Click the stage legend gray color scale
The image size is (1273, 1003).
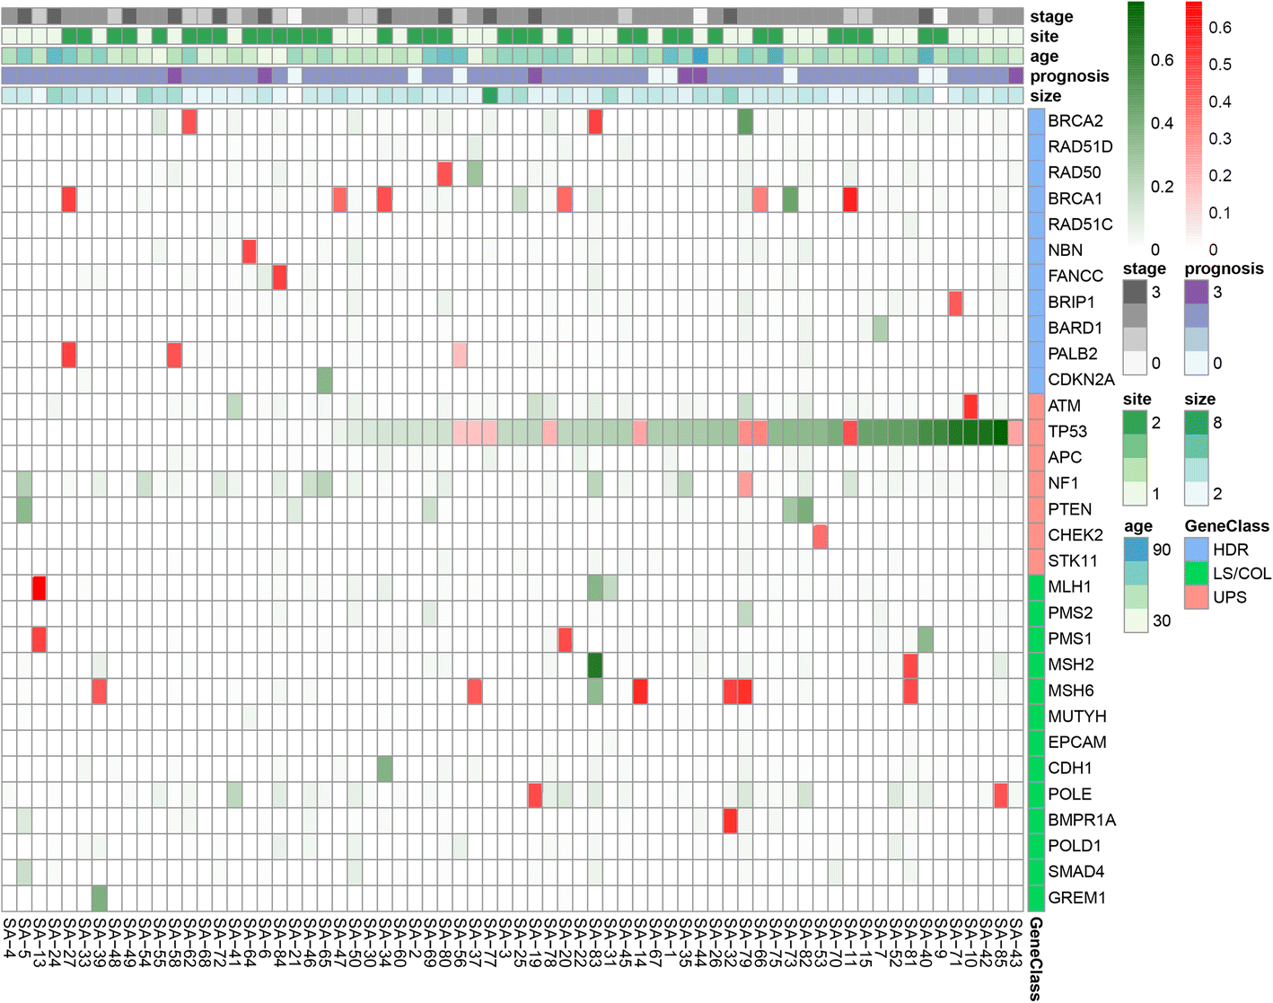point(1135,328)
